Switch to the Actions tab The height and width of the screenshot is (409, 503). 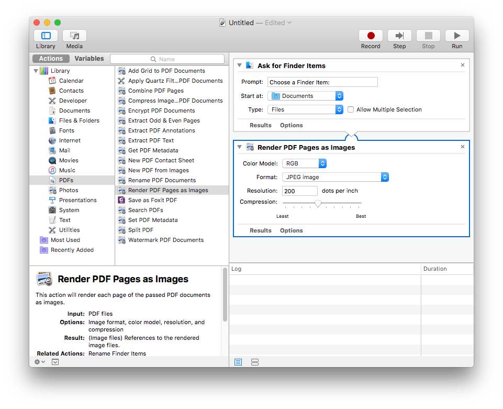point(51,59)
